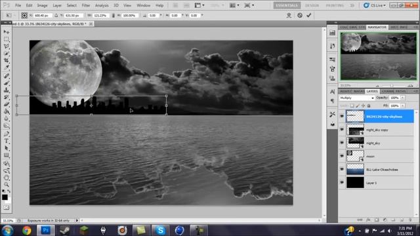This screenshot has width=420, height=236.
Task: Click the width percentage field
Action: (x=100, y=16)
